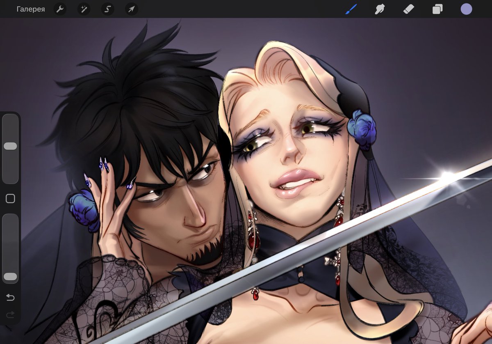Open the active color picker circle

[x=466, y=9]
